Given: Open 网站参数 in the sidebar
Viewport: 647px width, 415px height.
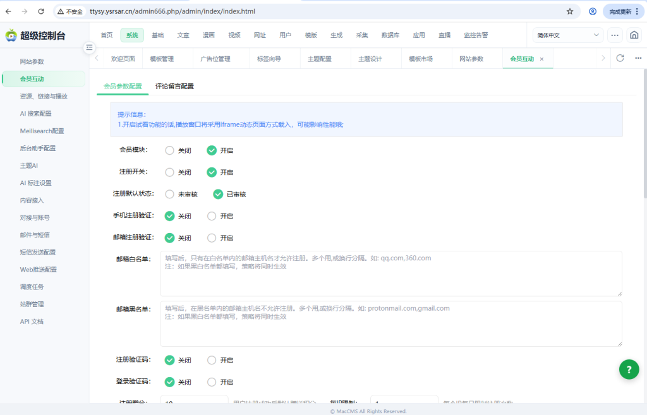Looking at the screenshot, I should (x=32, y=61).
